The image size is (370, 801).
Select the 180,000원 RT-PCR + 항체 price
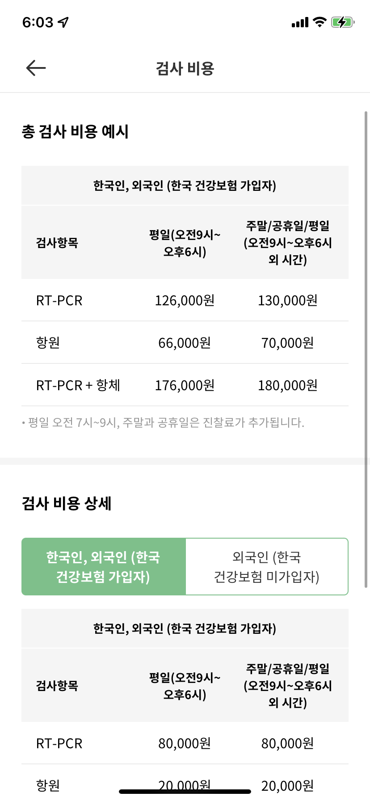pos(287,385)
